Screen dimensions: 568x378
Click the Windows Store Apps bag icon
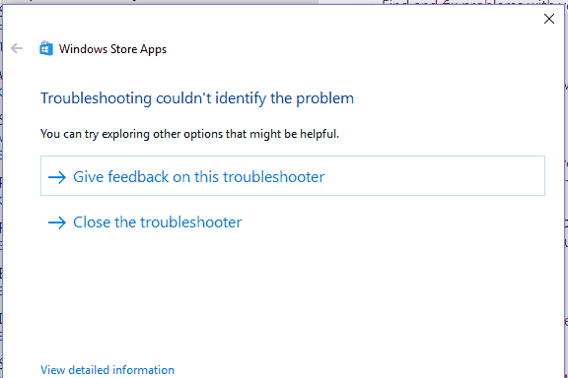pyautogui.click(x=46, y=48)
